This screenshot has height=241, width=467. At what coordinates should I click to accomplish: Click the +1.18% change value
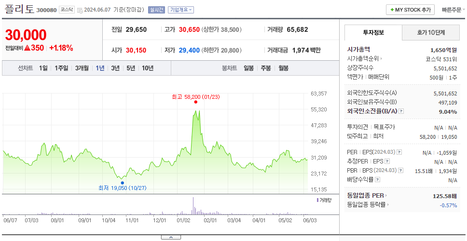click(x=61, y=48)
